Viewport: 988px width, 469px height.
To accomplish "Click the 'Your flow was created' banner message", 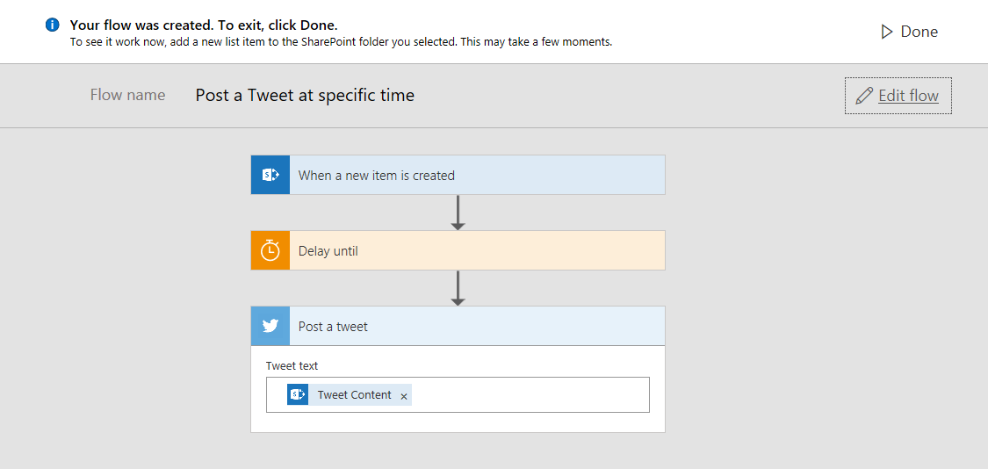I will pos(204,25).
